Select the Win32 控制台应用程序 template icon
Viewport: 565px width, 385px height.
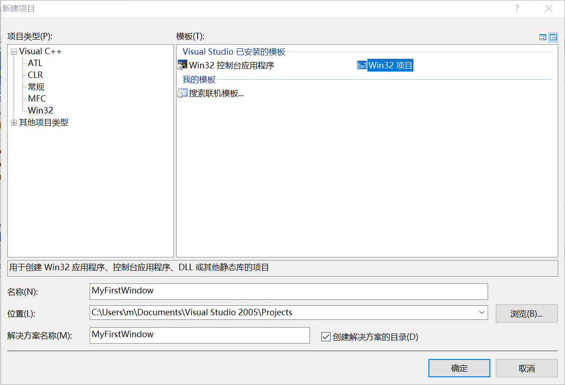[x=182, y=65]
